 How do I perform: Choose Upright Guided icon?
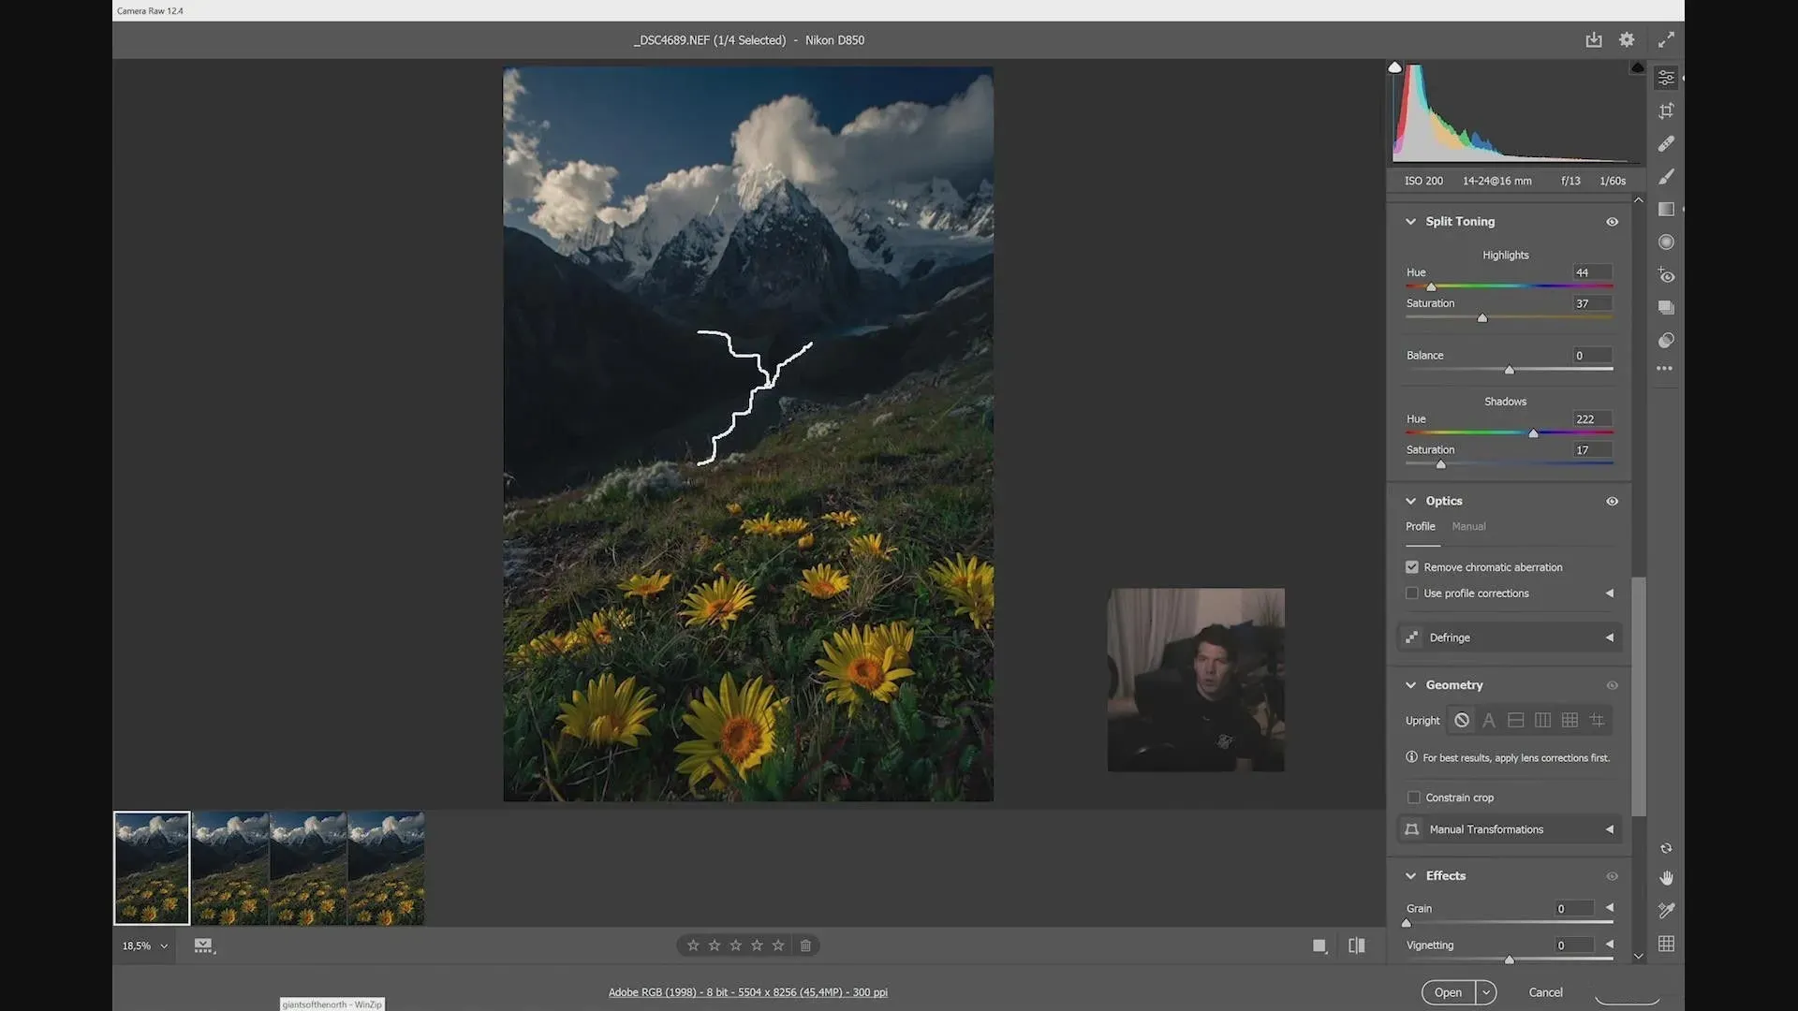point(1598,720)
